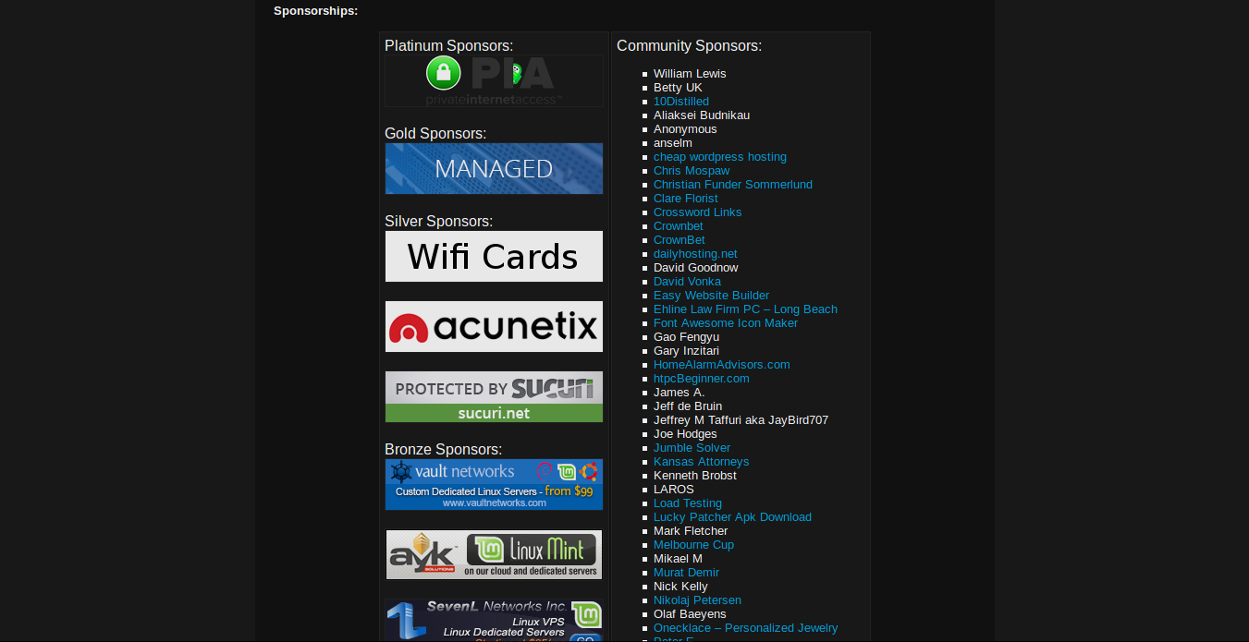This screenshot has height=642, width=1249.
Task: Select the Gary Inzitari entry
Action: (686, 351)
